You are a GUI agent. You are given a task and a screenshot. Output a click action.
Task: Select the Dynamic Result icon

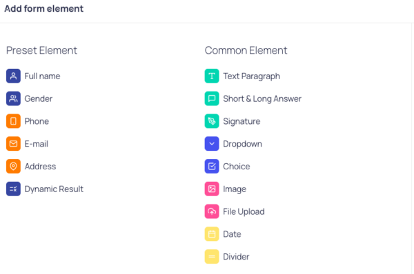13,189
